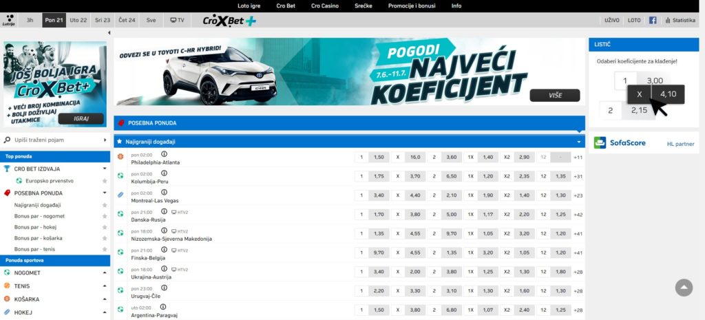
Task: Open info icon for Danska-Rusija
Action: pos(164,212)
